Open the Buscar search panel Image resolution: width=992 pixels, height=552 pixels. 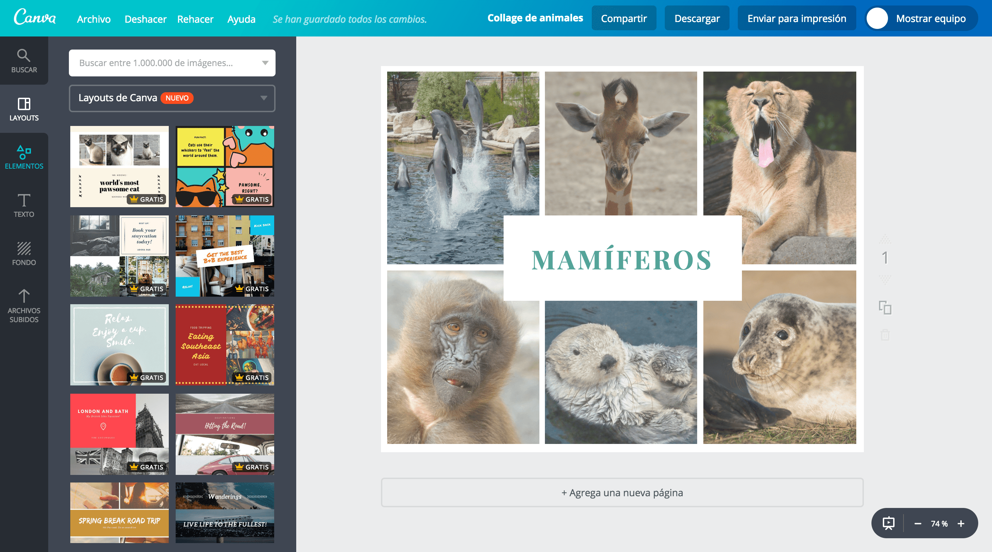(24, 61)
